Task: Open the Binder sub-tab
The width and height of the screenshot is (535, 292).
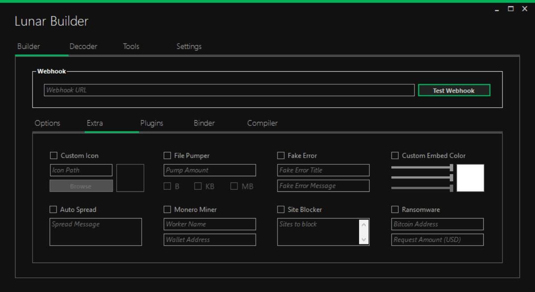Action: tap(204, 123)
